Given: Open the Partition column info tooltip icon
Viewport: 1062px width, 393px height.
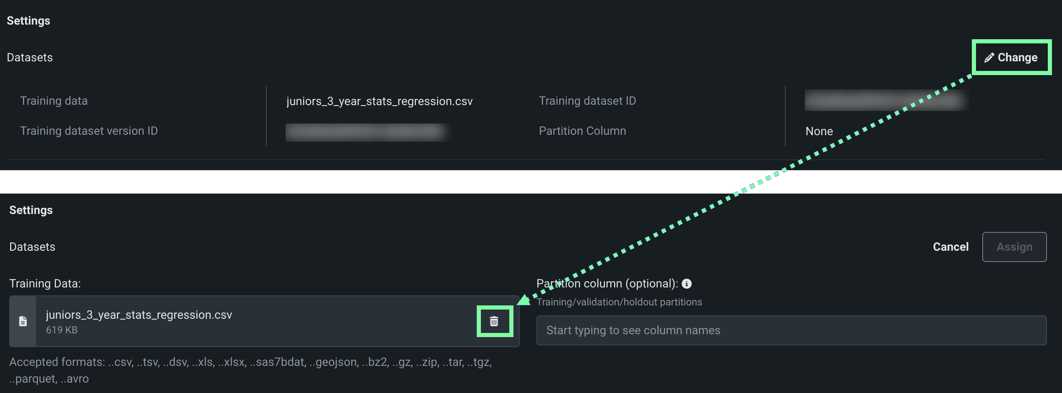Looking at the screenshot, I should [x=687, y=284].
